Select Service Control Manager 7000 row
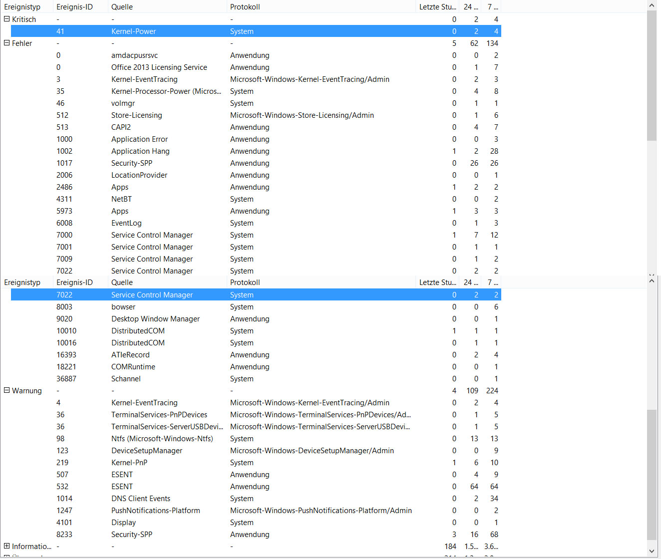Screen dimensions: 661x559 coord(256,235)
